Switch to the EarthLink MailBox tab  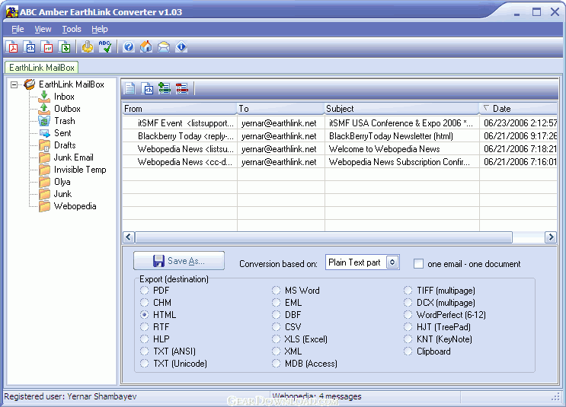[x=41, y=68]
